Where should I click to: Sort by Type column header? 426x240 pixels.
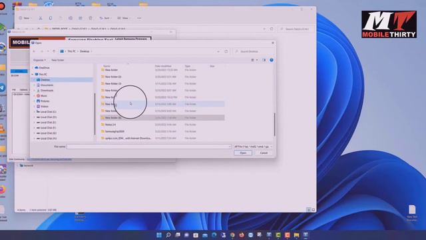click(x=188, y=66)
